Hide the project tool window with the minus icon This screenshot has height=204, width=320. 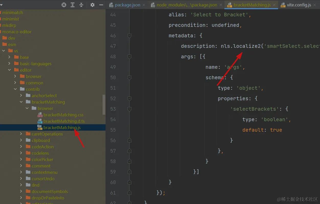point(101,5)
